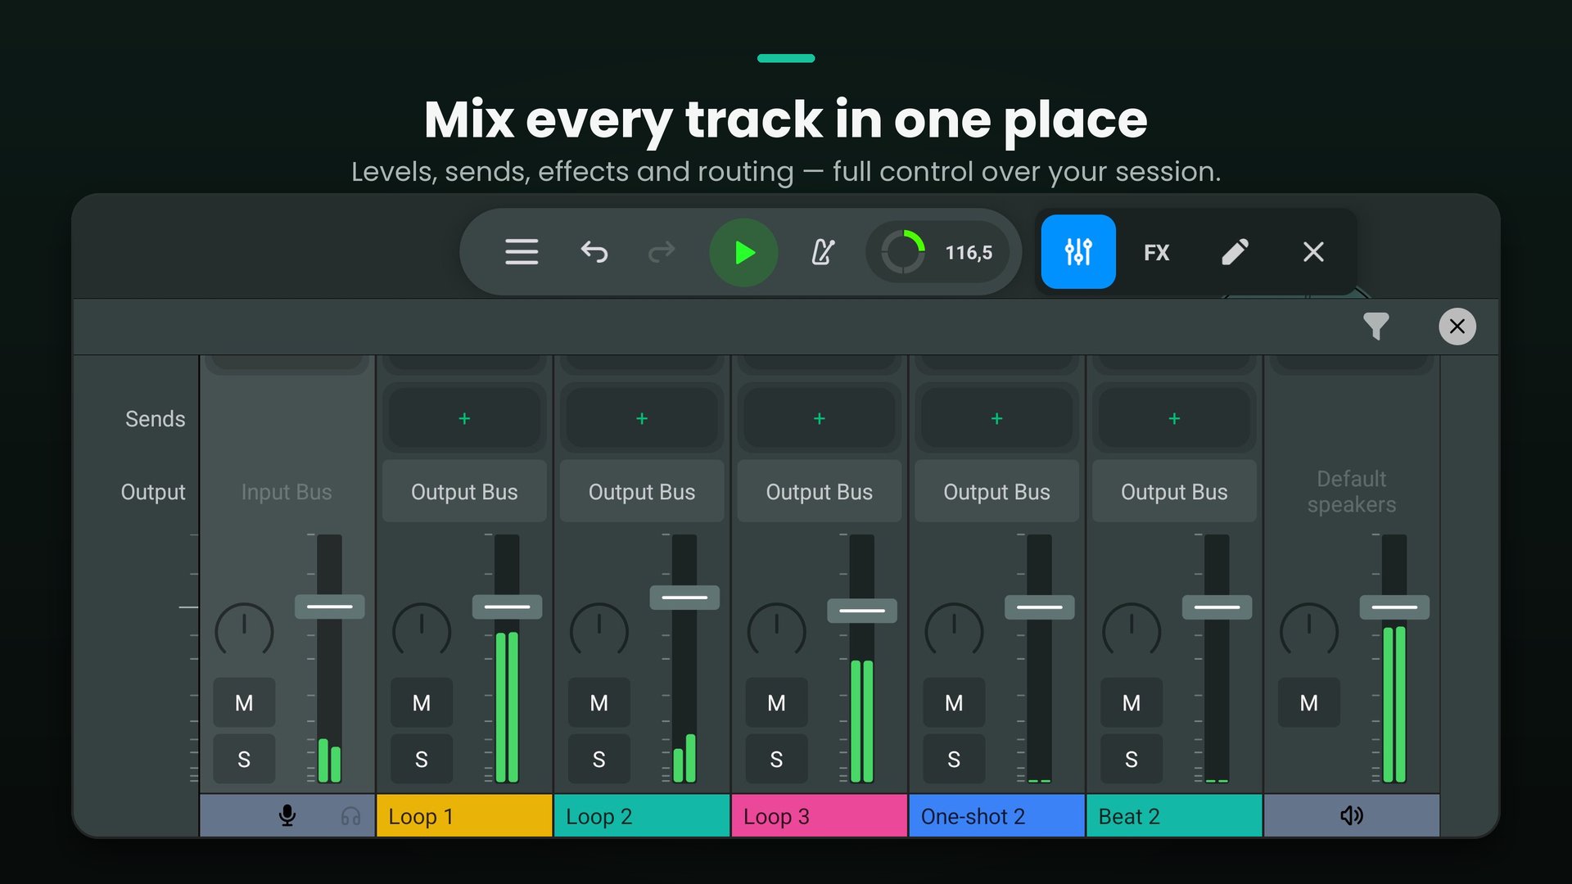Select the teal Beat 2 track label

tap(1174, 816)
